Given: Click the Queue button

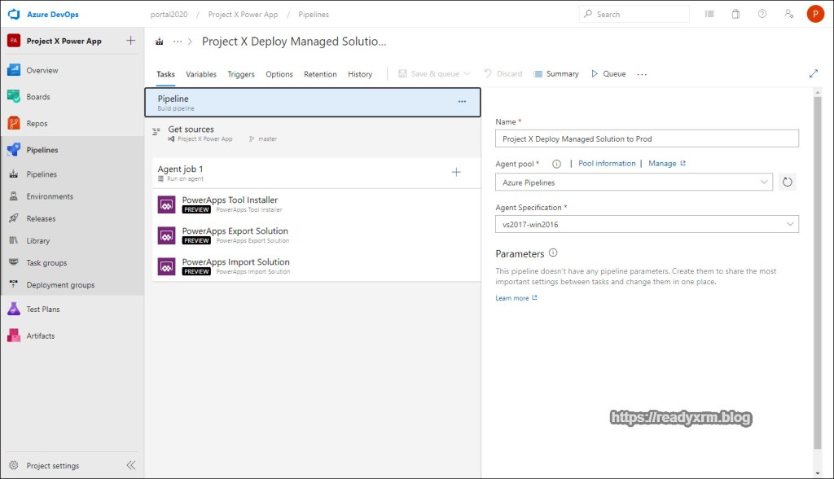Looking at the screenshot, I should click(x=608, y=74).
